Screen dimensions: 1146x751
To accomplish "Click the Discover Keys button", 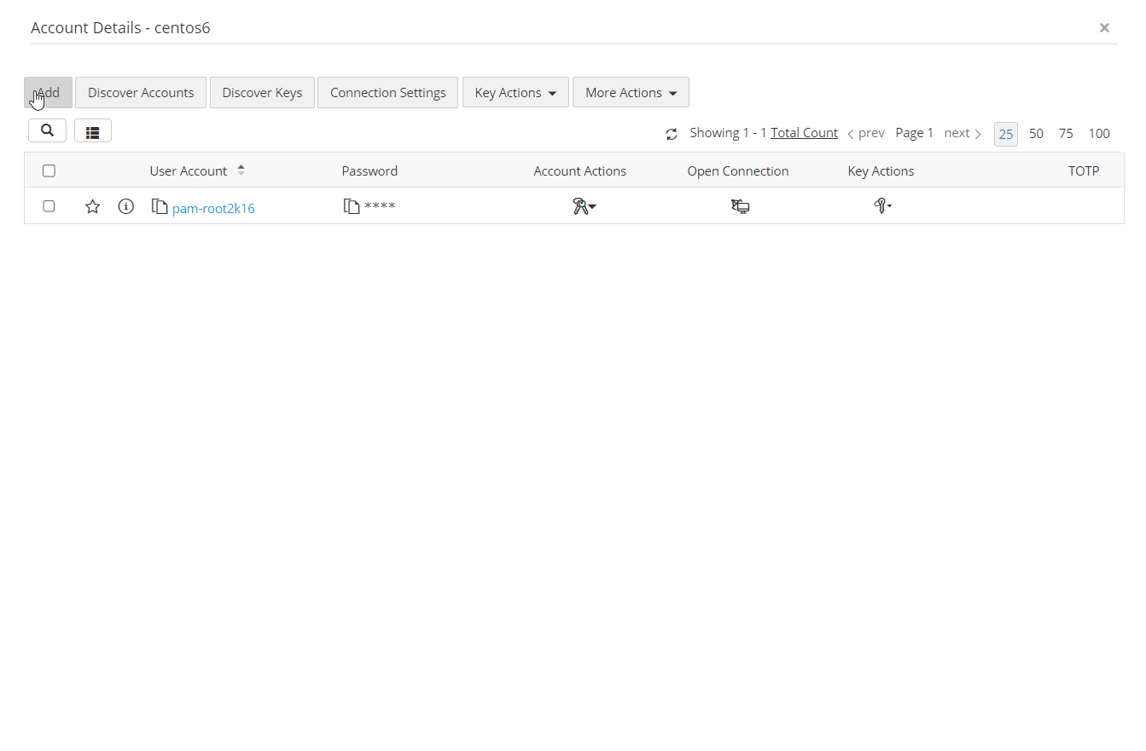I will tap(262, 93).
